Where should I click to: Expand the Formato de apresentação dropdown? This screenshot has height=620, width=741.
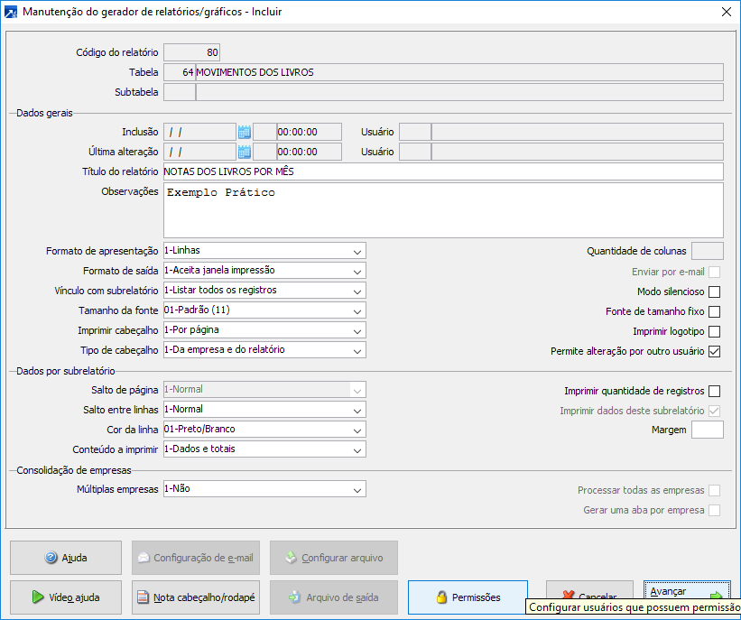coord(357,251)
